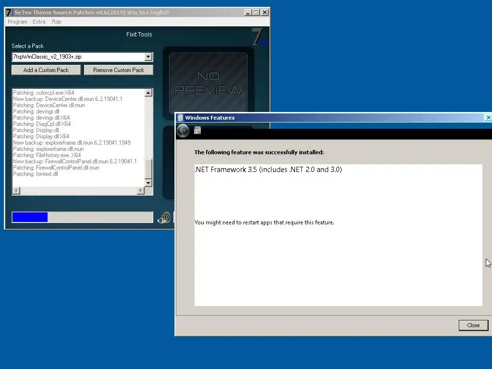Click Remove Custom Pack button
The image size is (492, 369).
119,70
